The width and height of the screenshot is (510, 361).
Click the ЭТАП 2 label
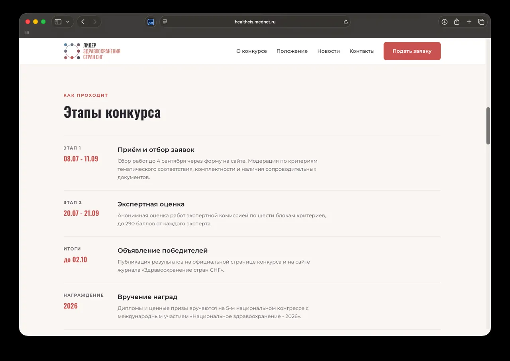(x=73, y=203)
